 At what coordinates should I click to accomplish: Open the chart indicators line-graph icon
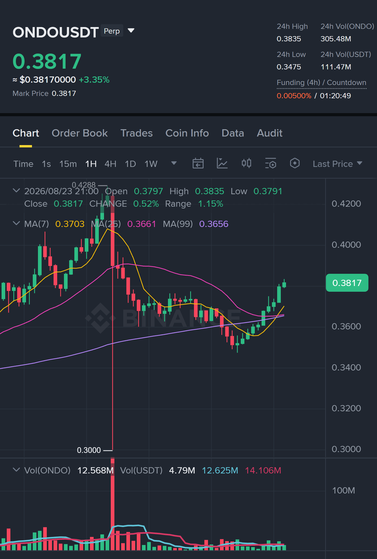click(x=222, y=164)
